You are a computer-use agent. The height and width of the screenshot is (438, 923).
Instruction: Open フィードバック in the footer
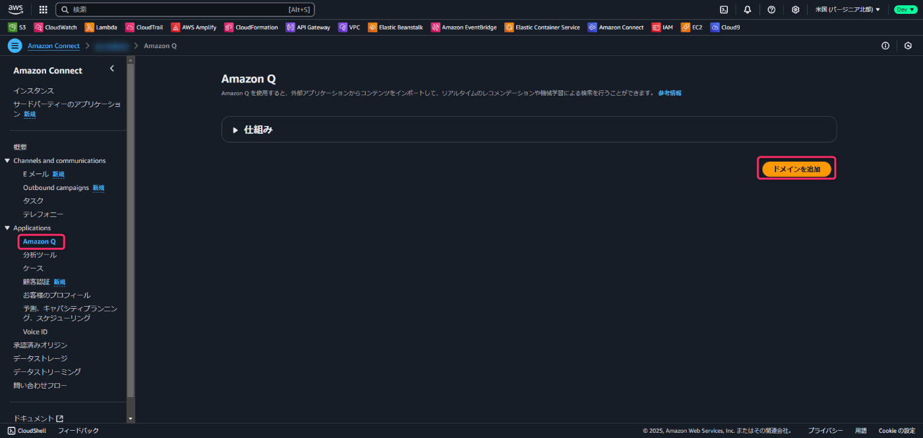coord(78,431)
